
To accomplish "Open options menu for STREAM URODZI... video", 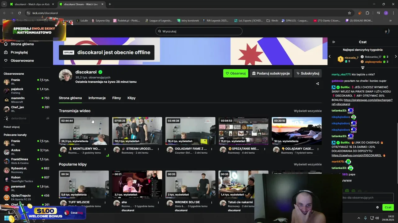I will (158, 149).
